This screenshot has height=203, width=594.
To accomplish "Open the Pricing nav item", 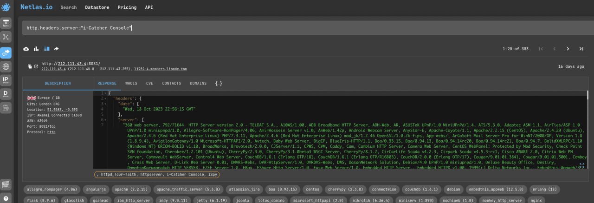I will (x=127, y=7).
